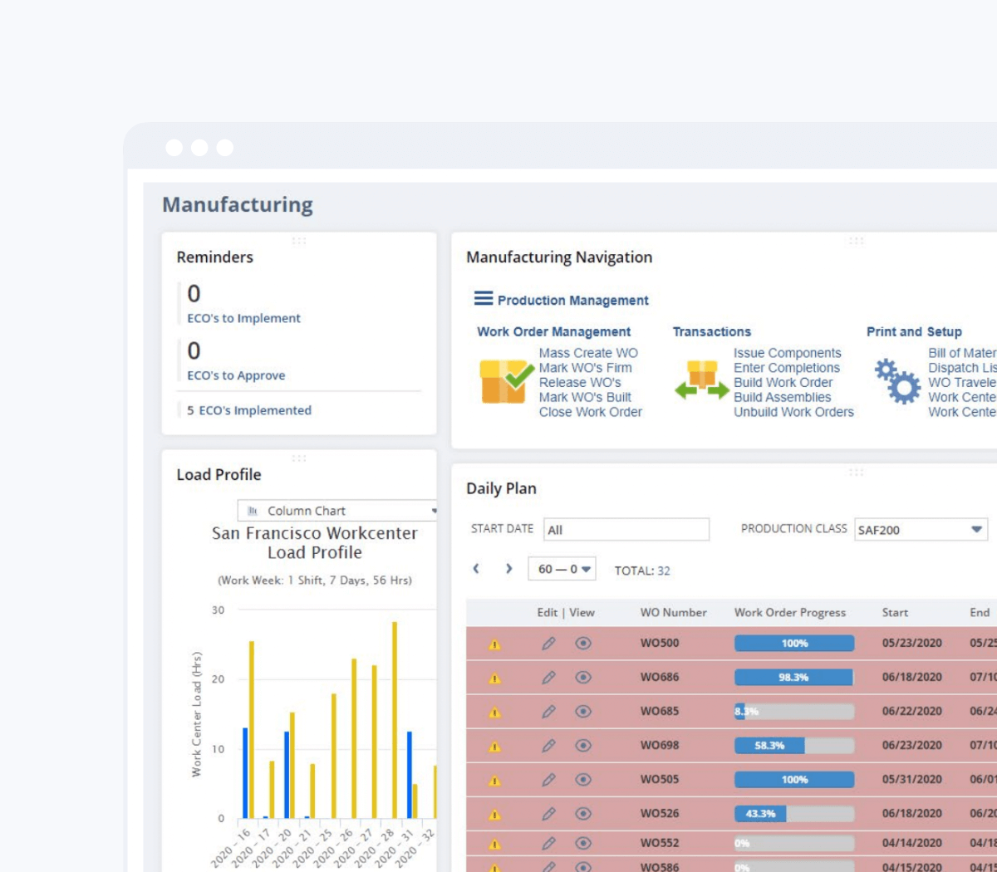Edit work order WO500 with pencil icon
Image resolution: width=997 pixels, height=872 pixels.
click(548, 643)
